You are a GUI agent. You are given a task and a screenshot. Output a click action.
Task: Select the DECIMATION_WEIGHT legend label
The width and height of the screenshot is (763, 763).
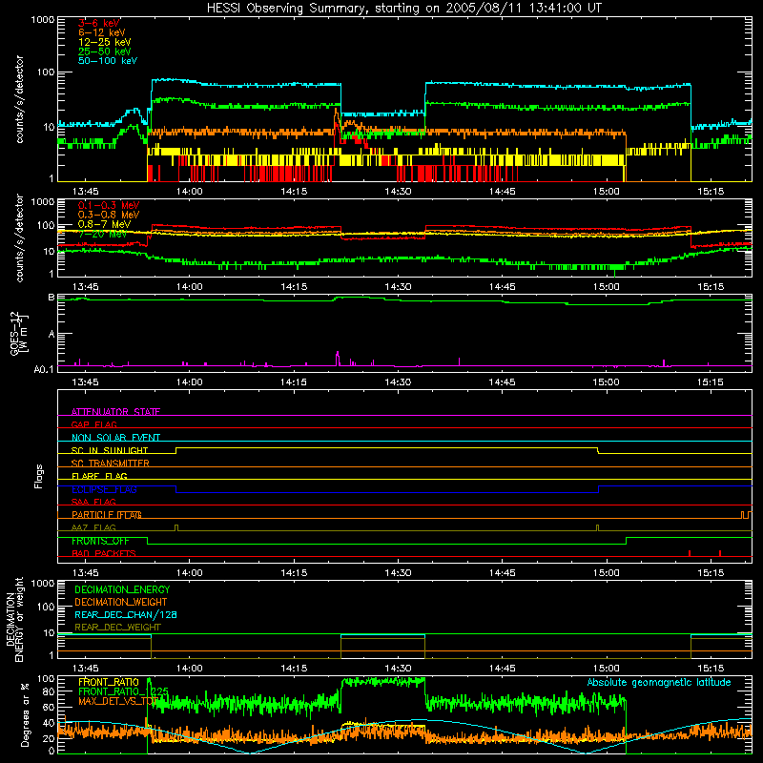(x=121, y=603)
